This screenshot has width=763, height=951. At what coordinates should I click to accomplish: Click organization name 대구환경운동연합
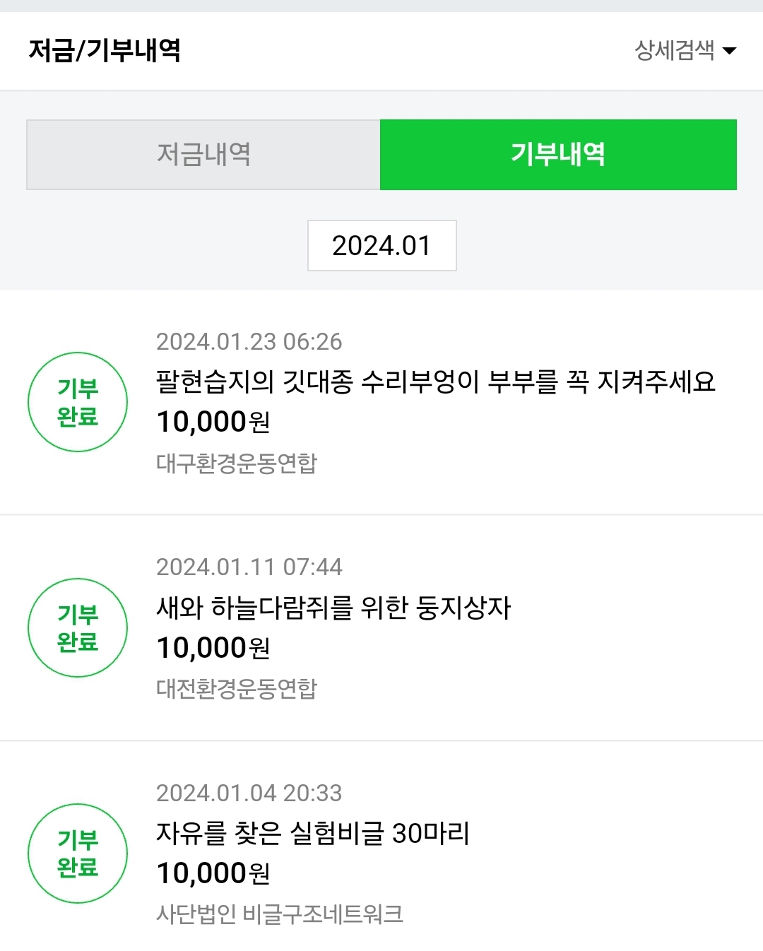(237, 463)
